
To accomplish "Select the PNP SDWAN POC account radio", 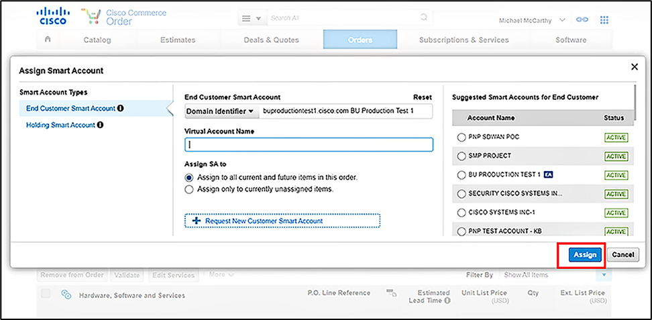I will [x=461, y=138].
